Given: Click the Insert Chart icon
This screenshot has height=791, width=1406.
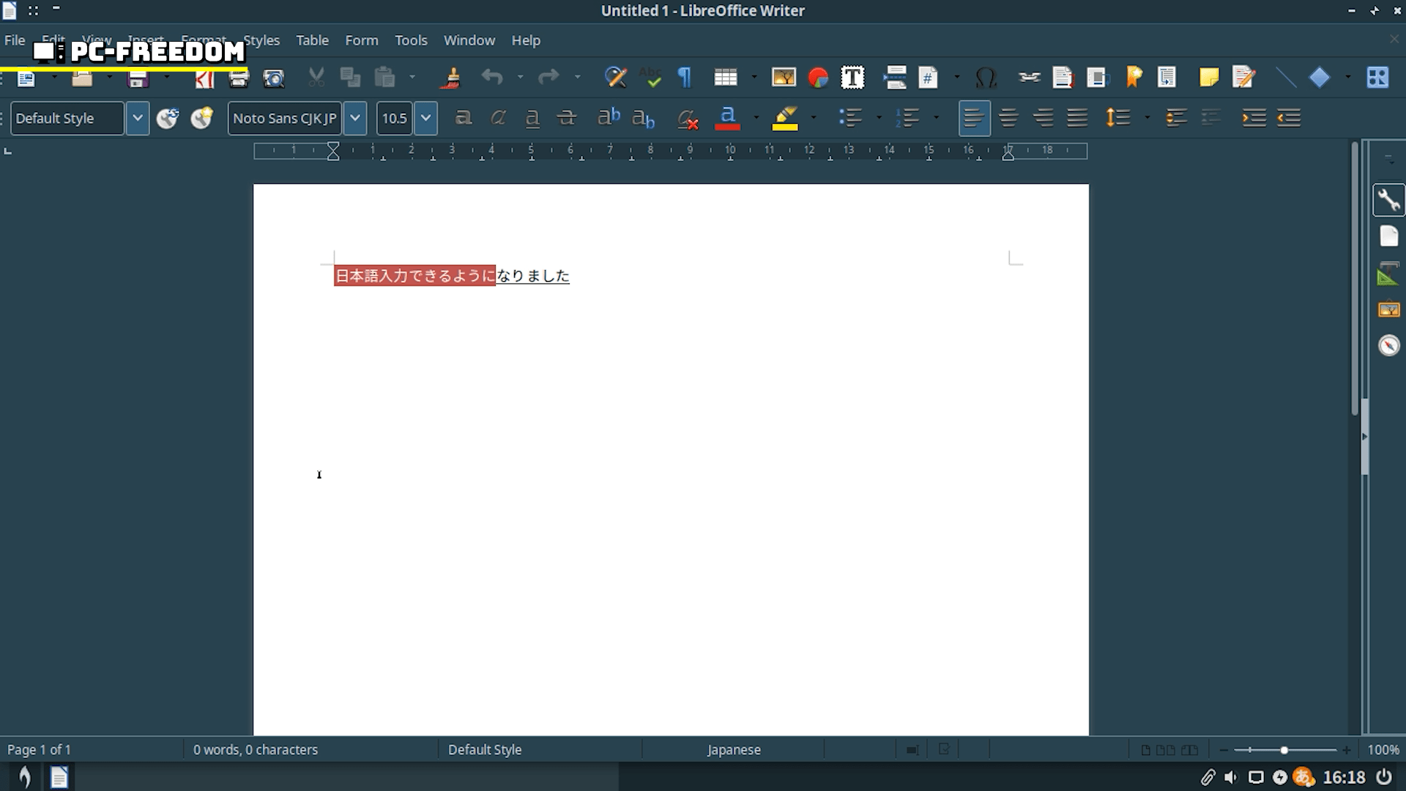Looking at the screenshot, I should click(x=818, y=78).
